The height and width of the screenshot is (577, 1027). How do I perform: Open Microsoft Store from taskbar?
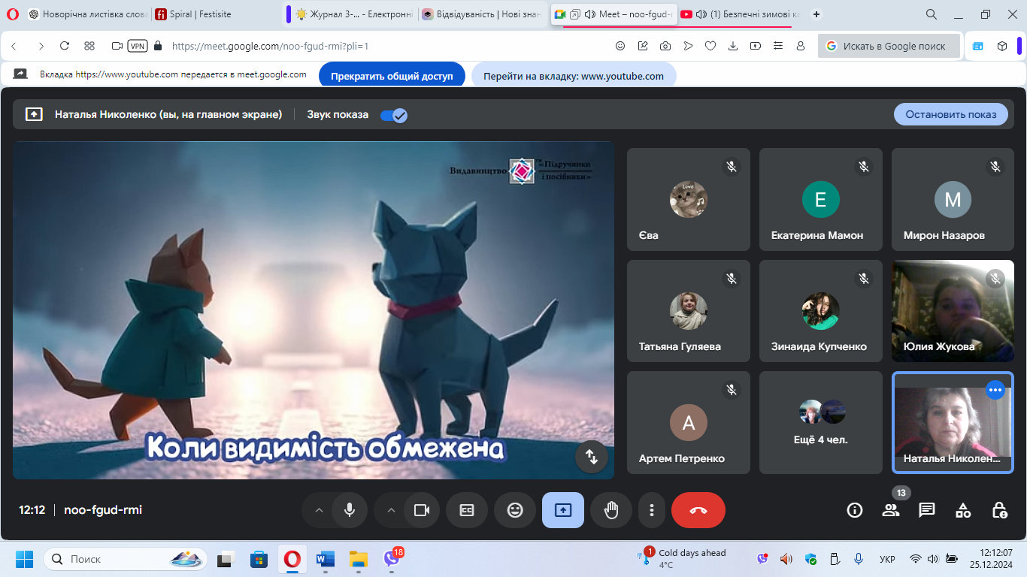259,559
